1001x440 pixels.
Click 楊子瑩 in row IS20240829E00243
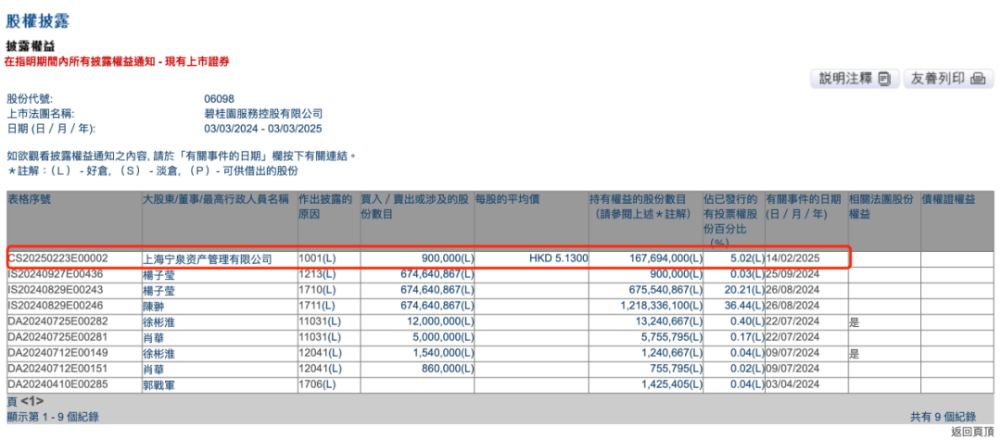(x=159, y=292)
